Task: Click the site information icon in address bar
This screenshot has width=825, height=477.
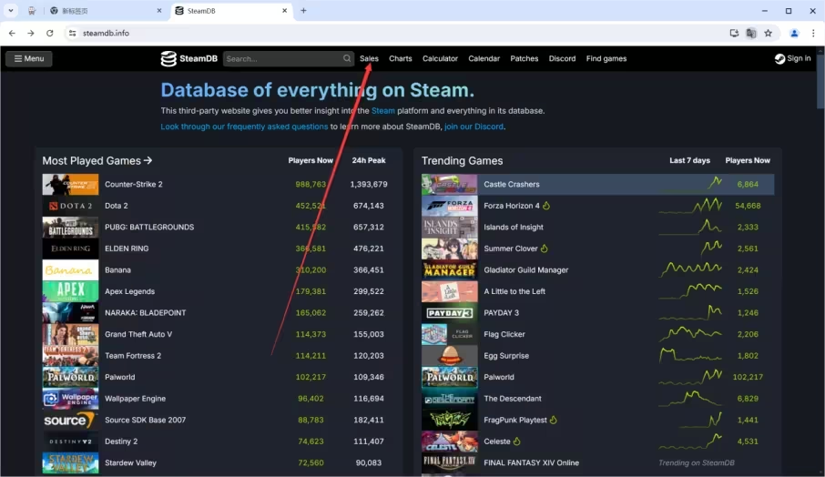Action: coord(73,33)
